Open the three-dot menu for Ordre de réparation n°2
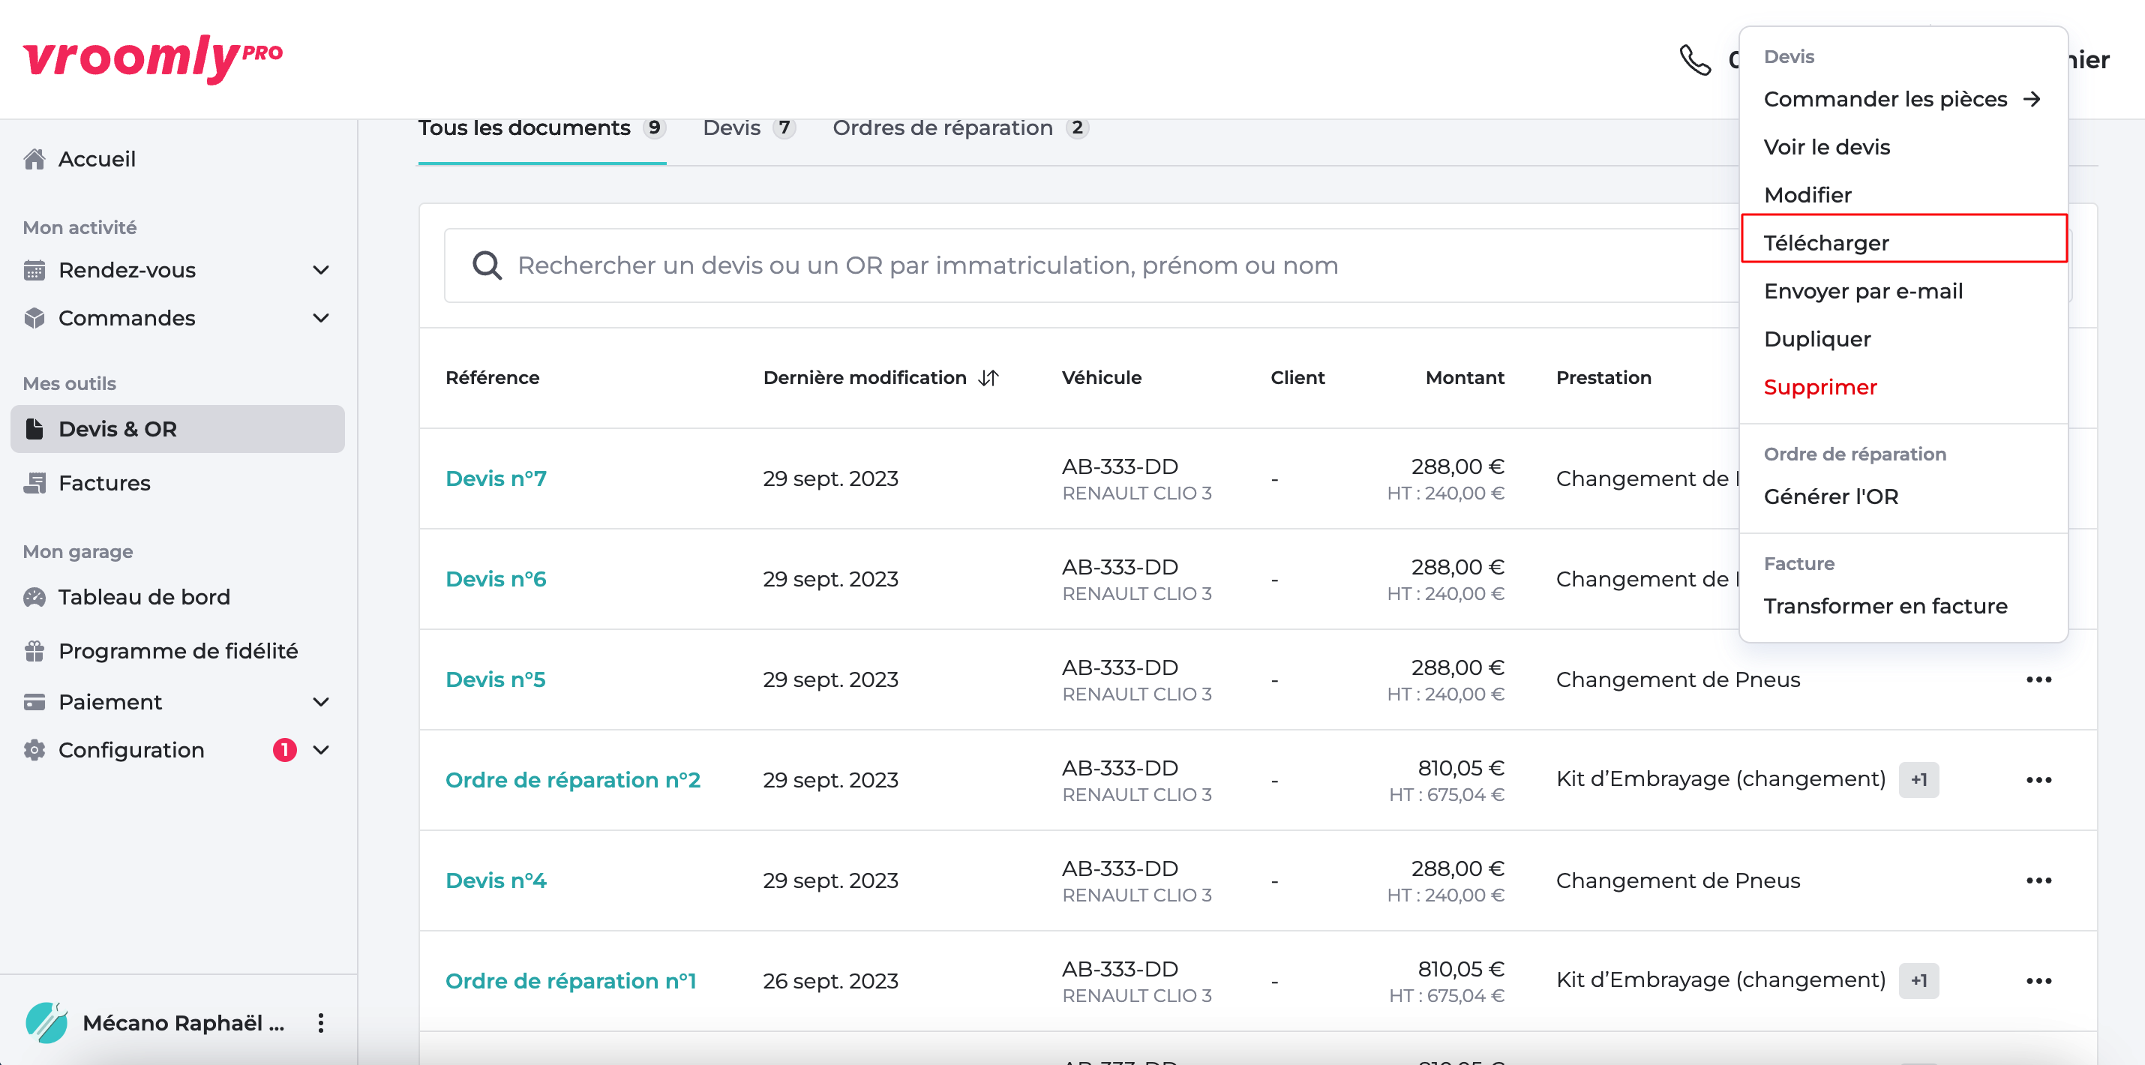The width and height of the screenshot is (2145, 1065). [2038, 780]
